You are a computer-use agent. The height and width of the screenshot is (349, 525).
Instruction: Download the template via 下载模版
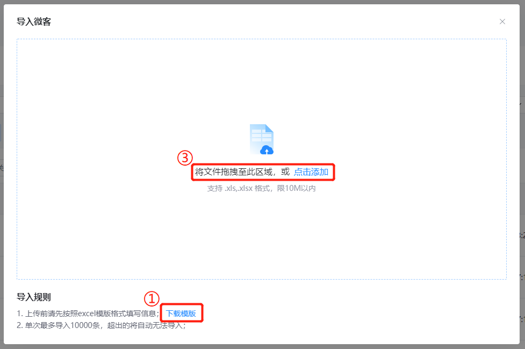(x=181, y=314)
